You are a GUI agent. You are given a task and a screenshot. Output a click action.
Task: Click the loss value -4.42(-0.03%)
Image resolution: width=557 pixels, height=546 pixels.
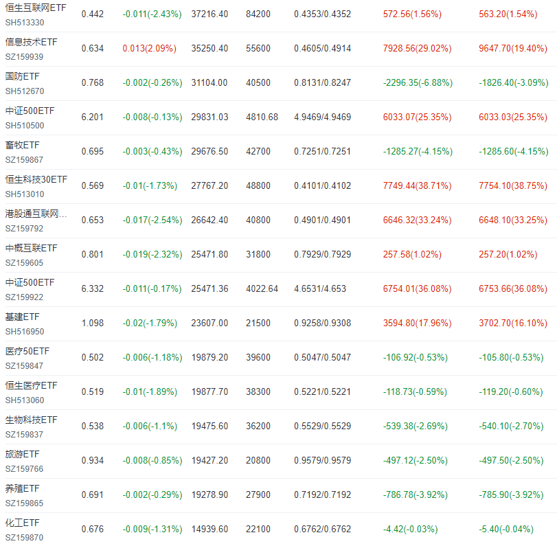tap(410, 530)
